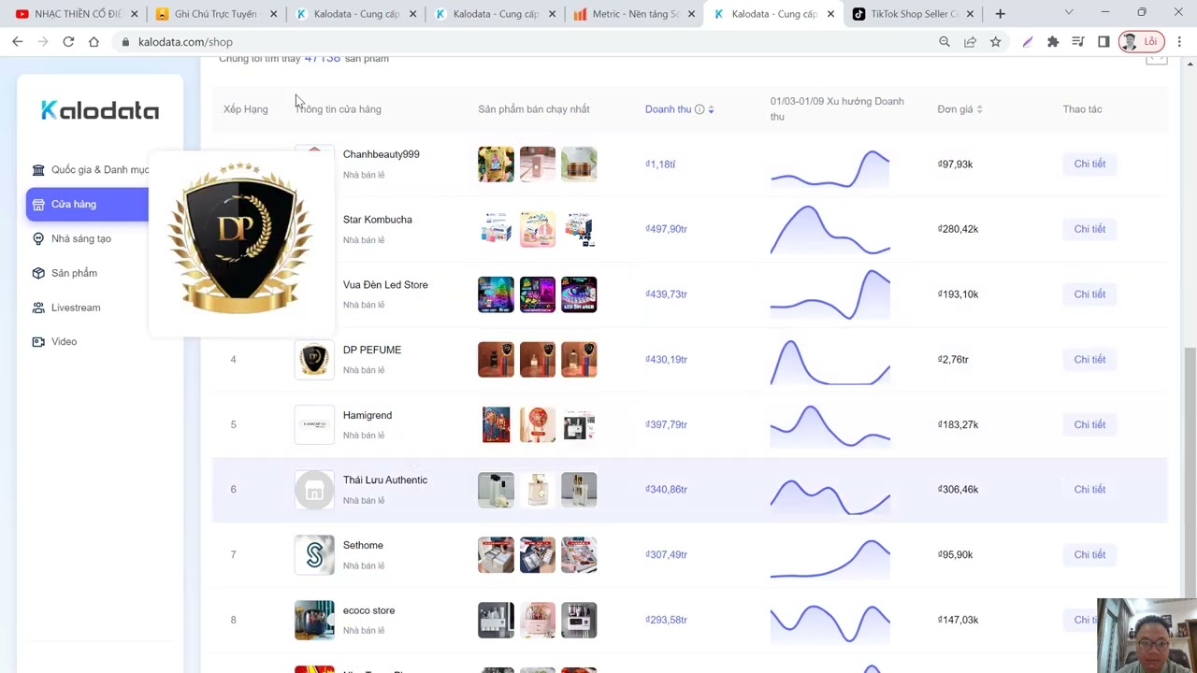The width and height of the screenshot is (1197, 673).
Task: Click Star Kombucha second product thumbnail
Action: 538,229
